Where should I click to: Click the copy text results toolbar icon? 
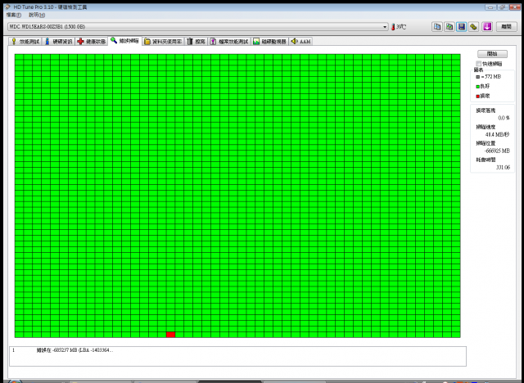[436, 27]
